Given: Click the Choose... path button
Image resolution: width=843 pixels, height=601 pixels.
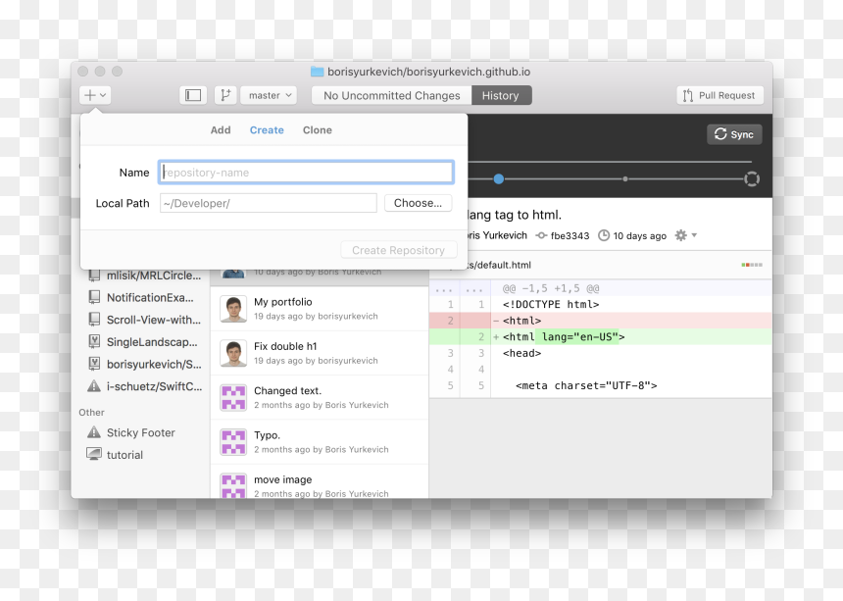Looking at the screenshot, I should coord(418,203).
